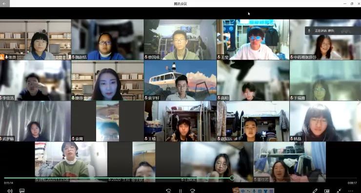361x193 pixels.
Task: Open the more options ellipsis menu
Action: 351,191
